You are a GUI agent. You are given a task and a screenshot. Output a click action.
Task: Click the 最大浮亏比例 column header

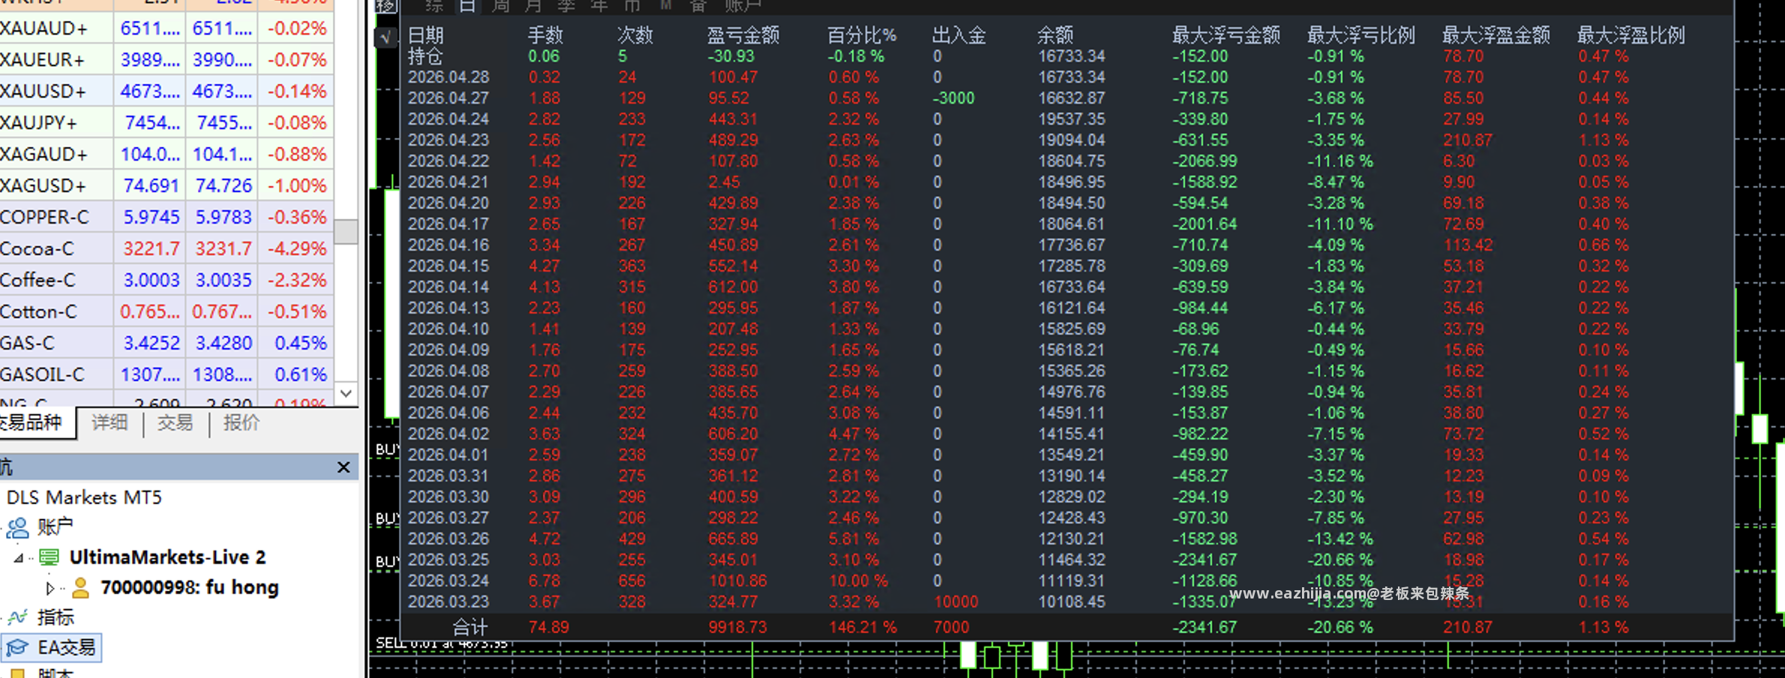(x=1361, y=35)
